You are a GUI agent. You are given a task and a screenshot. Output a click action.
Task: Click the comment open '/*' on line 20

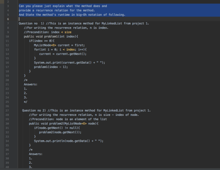pos(26,80)
